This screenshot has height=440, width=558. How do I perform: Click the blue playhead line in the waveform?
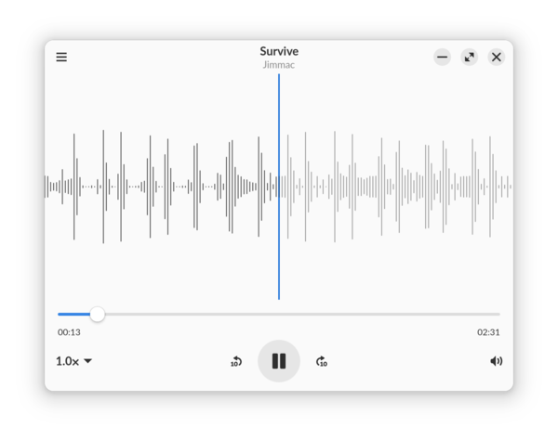tap(279, 187)
